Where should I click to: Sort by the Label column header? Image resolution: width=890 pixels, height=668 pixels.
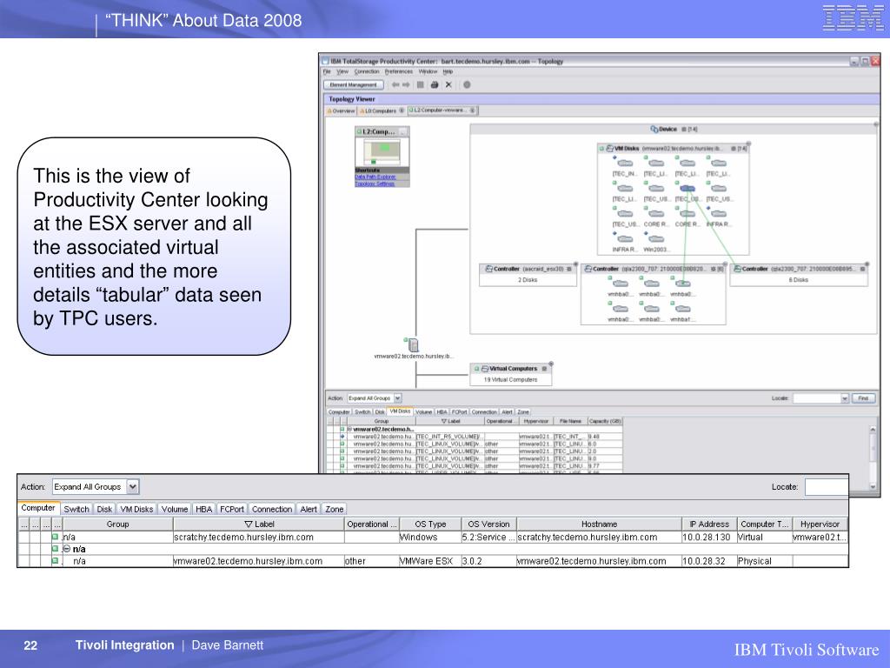(259, 524)
